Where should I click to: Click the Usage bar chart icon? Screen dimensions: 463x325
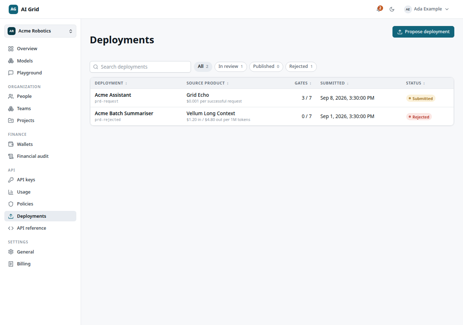point(11,192)
